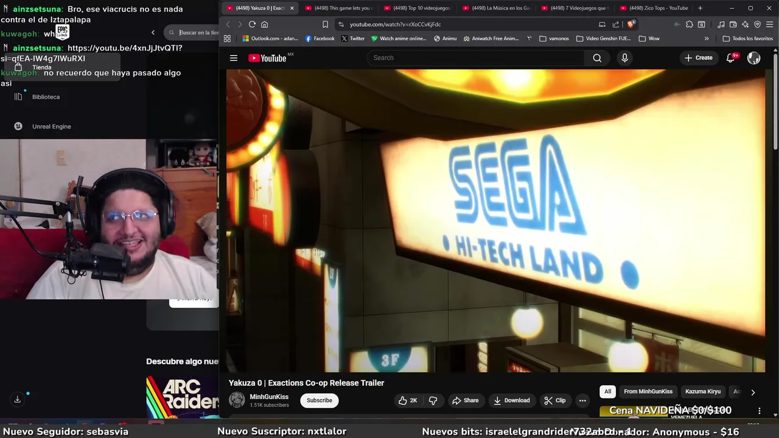779x438 pixels.
Task: Click the Create button in YouTube header
Action: (x=699, y=58)
